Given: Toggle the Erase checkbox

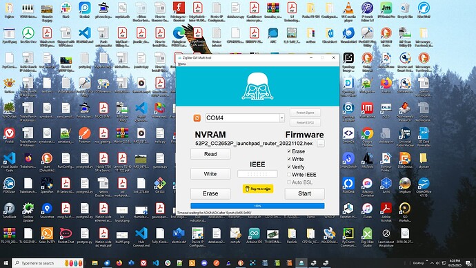Looking at the screenshot, I should 289,151.
